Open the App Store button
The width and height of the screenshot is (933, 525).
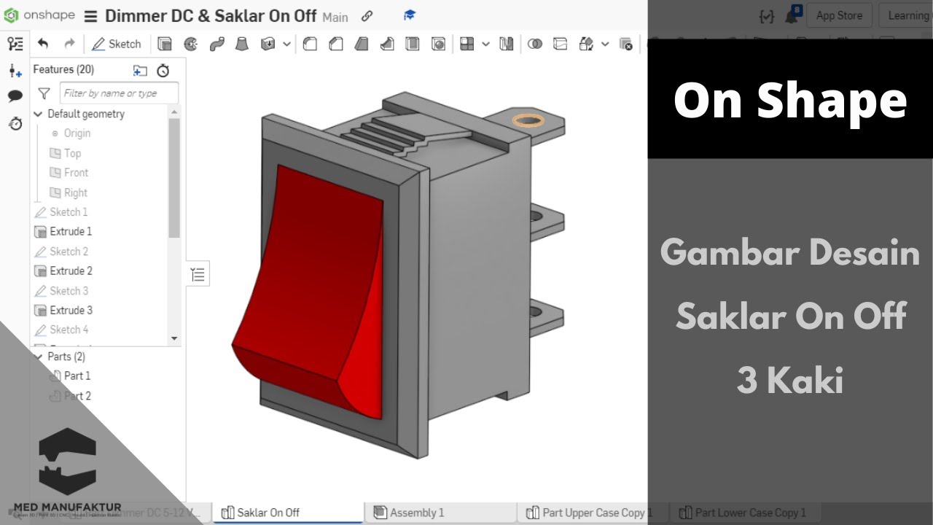coord(839,15)
